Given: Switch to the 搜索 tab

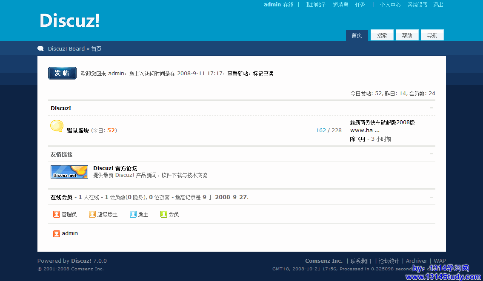Looking at the screenshot, I should pos(382,35).
